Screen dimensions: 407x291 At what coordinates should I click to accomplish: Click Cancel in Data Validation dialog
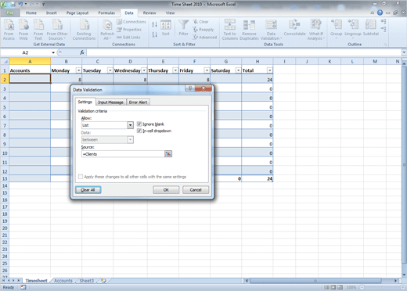click(x=196, y=190)
